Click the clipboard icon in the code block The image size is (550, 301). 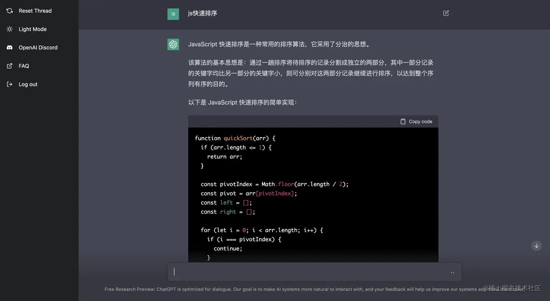point(403,121)
